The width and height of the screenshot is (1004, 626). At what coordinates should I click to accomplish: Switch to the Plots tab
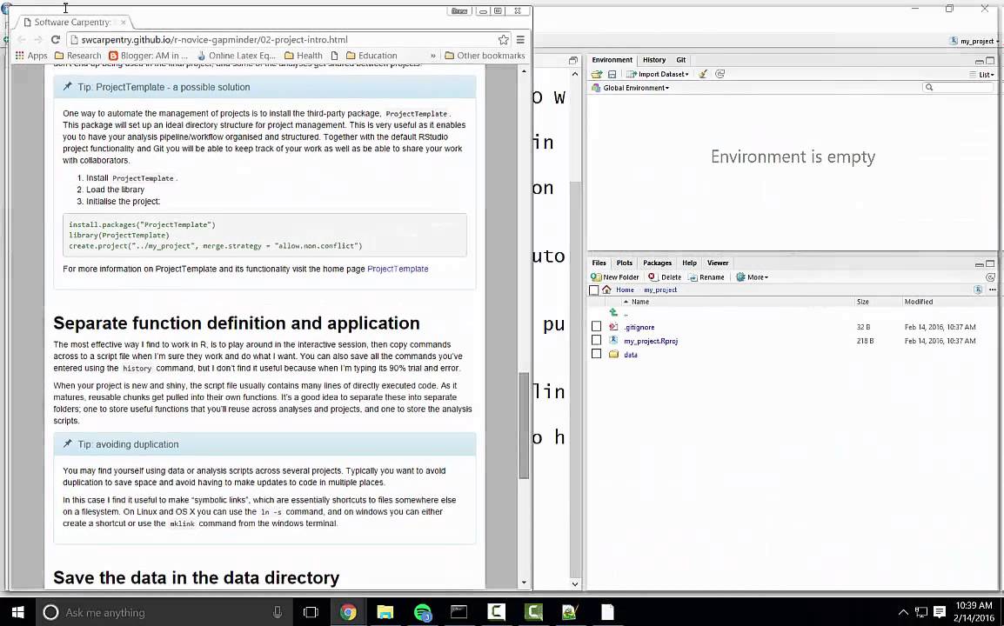(x=625, y=263)
